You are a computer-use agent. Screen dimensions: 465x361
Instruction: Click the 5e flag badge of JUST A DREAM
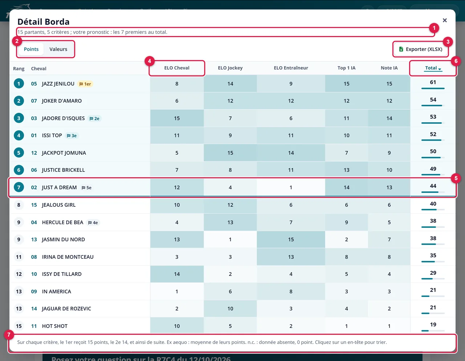click(86, 188)
